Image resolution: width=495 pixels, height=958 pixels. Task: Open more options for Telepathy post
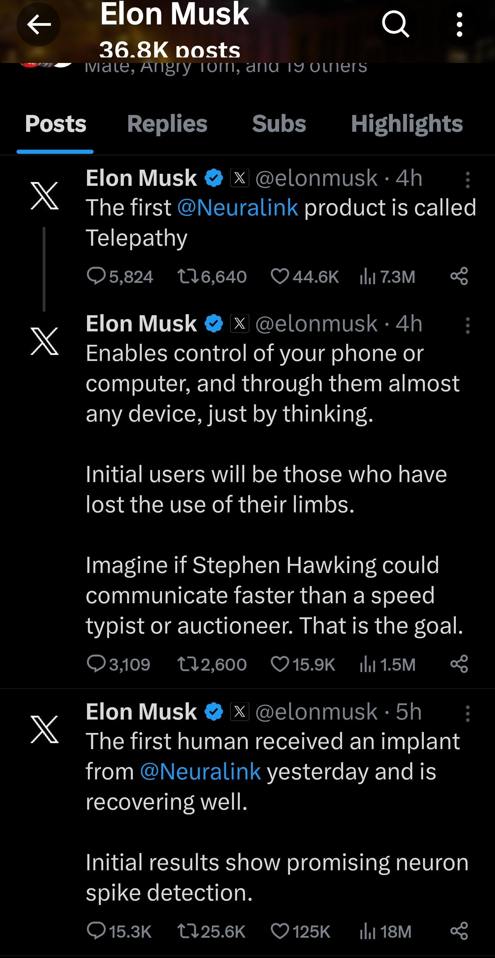(x=467, y=180)
